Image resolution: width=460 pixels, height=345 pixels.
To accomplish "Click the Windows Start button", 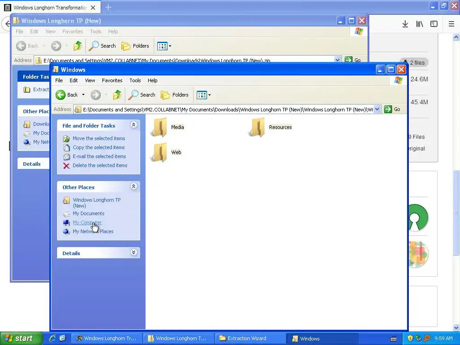I will tap(21, 338).
